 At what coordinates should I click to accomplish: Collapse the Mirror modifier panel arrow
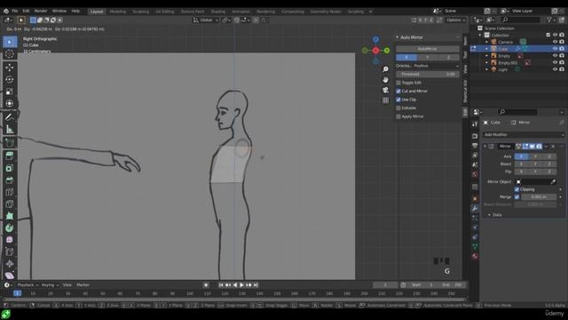[485, 146]
